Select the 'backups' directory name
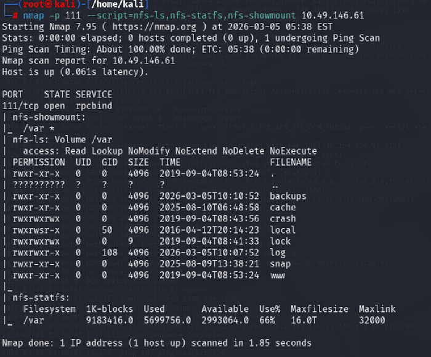Image resolution: width=431 pixels, height=357 pixels. tap(288, 196)
